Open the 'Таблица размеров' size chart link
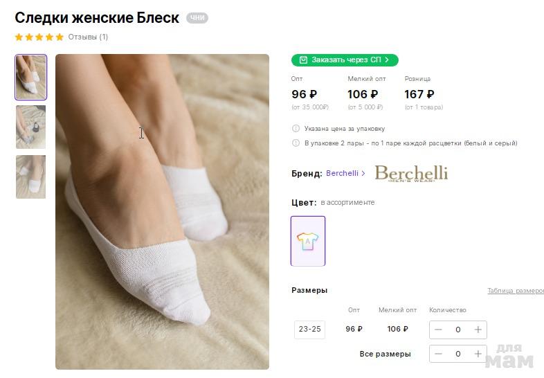 click(515, 291)
